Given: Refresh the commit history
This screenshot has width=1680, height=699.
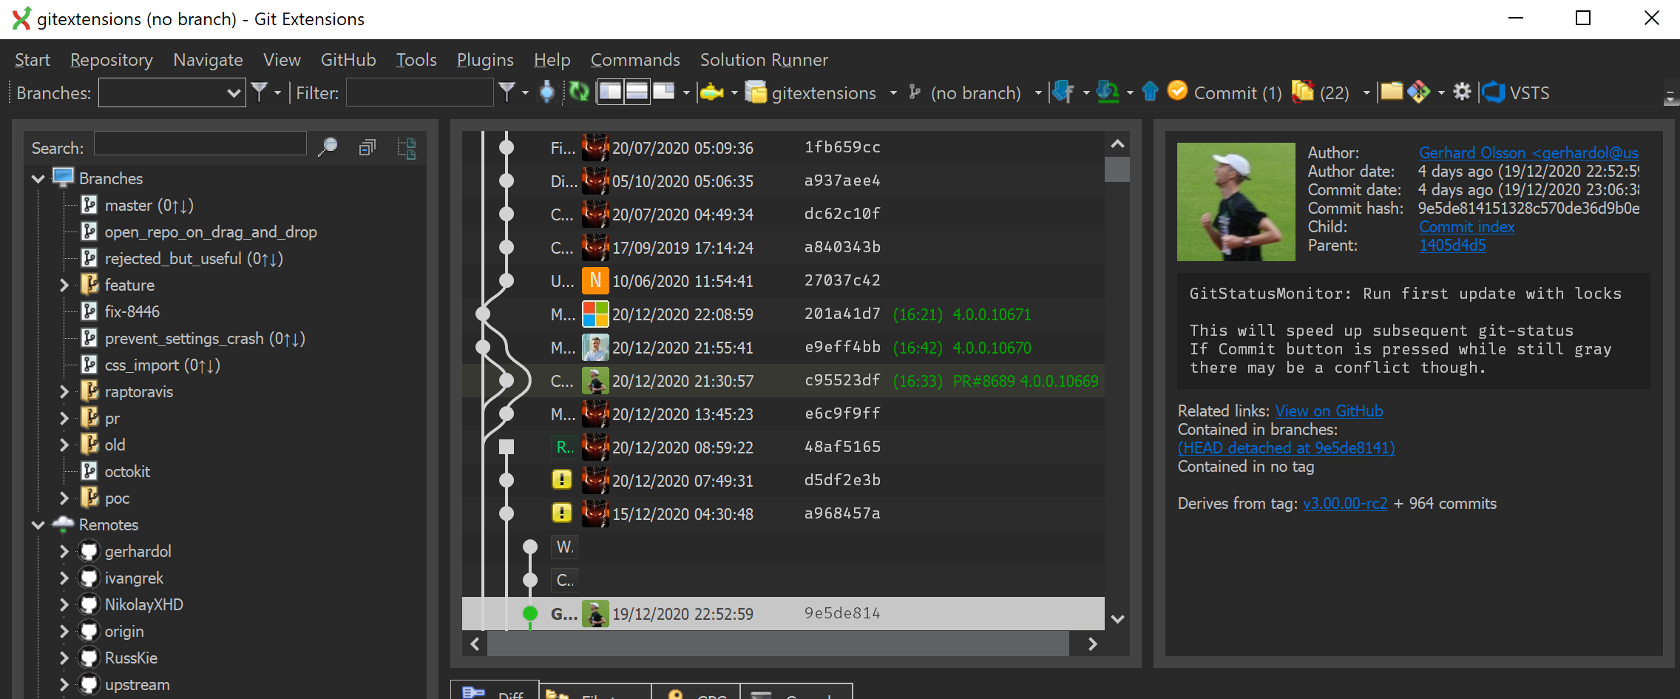Looking at the screenshot, I should [579, 92].
